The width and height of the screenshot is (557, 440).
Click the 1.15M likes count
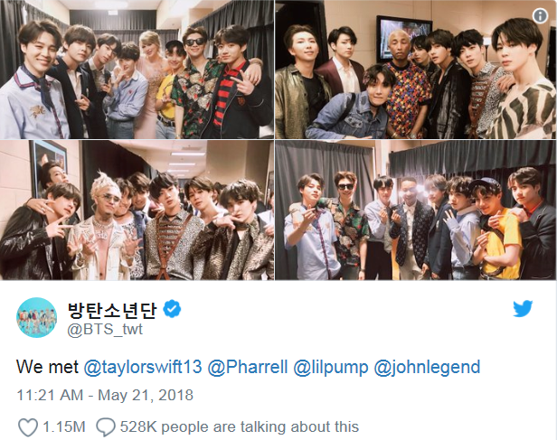pos(64,426)
